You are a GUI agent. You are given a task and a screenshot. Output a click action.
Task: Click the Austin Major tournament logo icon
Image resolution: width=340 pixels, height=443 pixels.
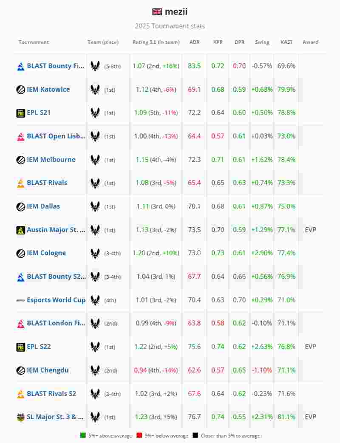coord(20,230)
